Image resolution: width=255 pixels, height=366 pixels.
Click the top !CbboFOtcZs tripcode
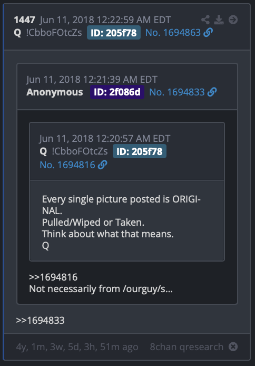[54, 33]
